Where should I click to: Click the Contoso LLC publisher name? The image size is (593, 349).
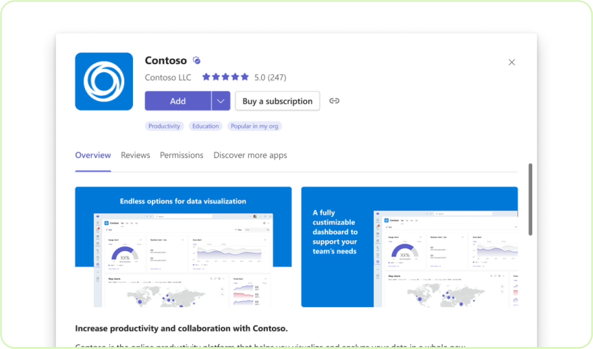168,77
